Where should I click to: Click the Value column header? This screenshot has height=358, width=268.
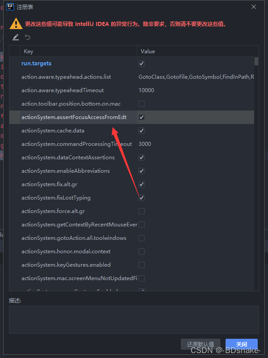pyautogui.click(x=197, y=51)
